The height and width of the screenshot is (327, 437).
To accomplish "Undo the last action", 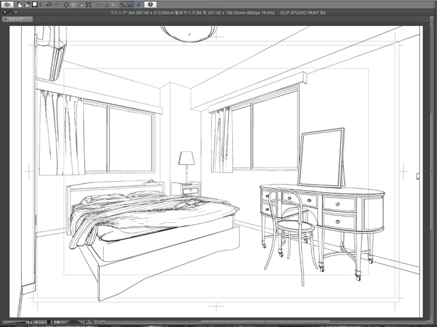I will (x=49, y=5).
